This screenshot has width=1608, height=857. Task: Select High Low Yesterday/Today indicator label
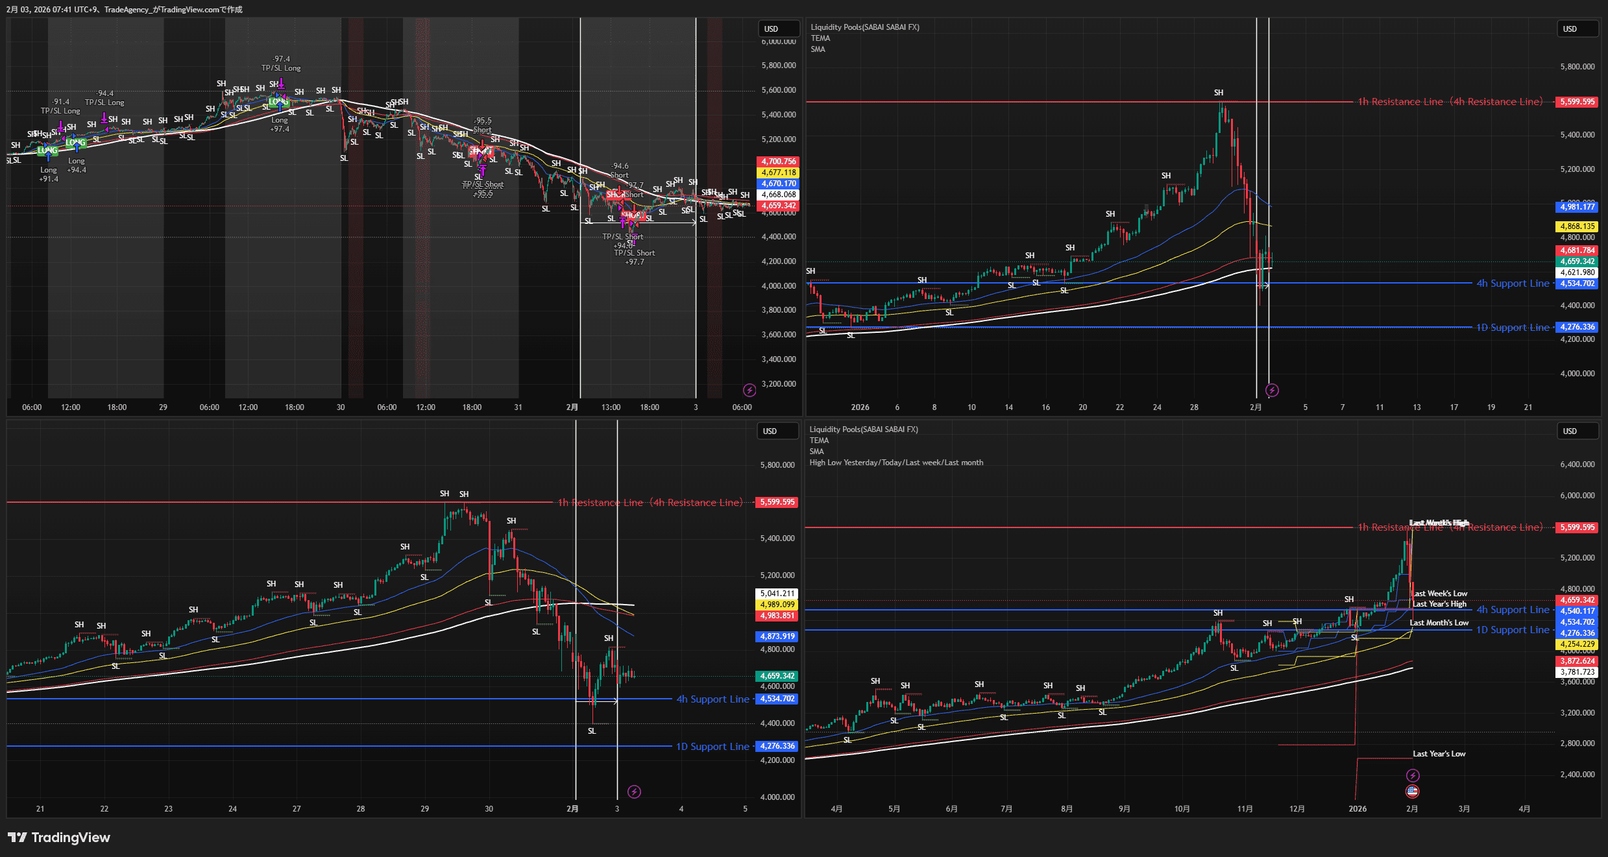click(x=895, y=463)
